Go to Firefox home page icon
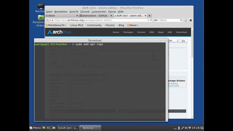Screen dimensions: 233x131 pyautogui.click(x=191, y=20)
